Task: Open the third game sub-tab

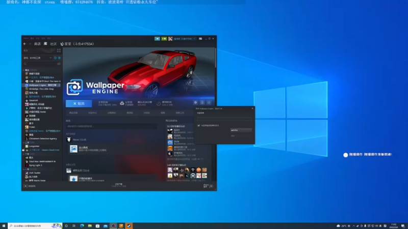Action: click(112, 113)
